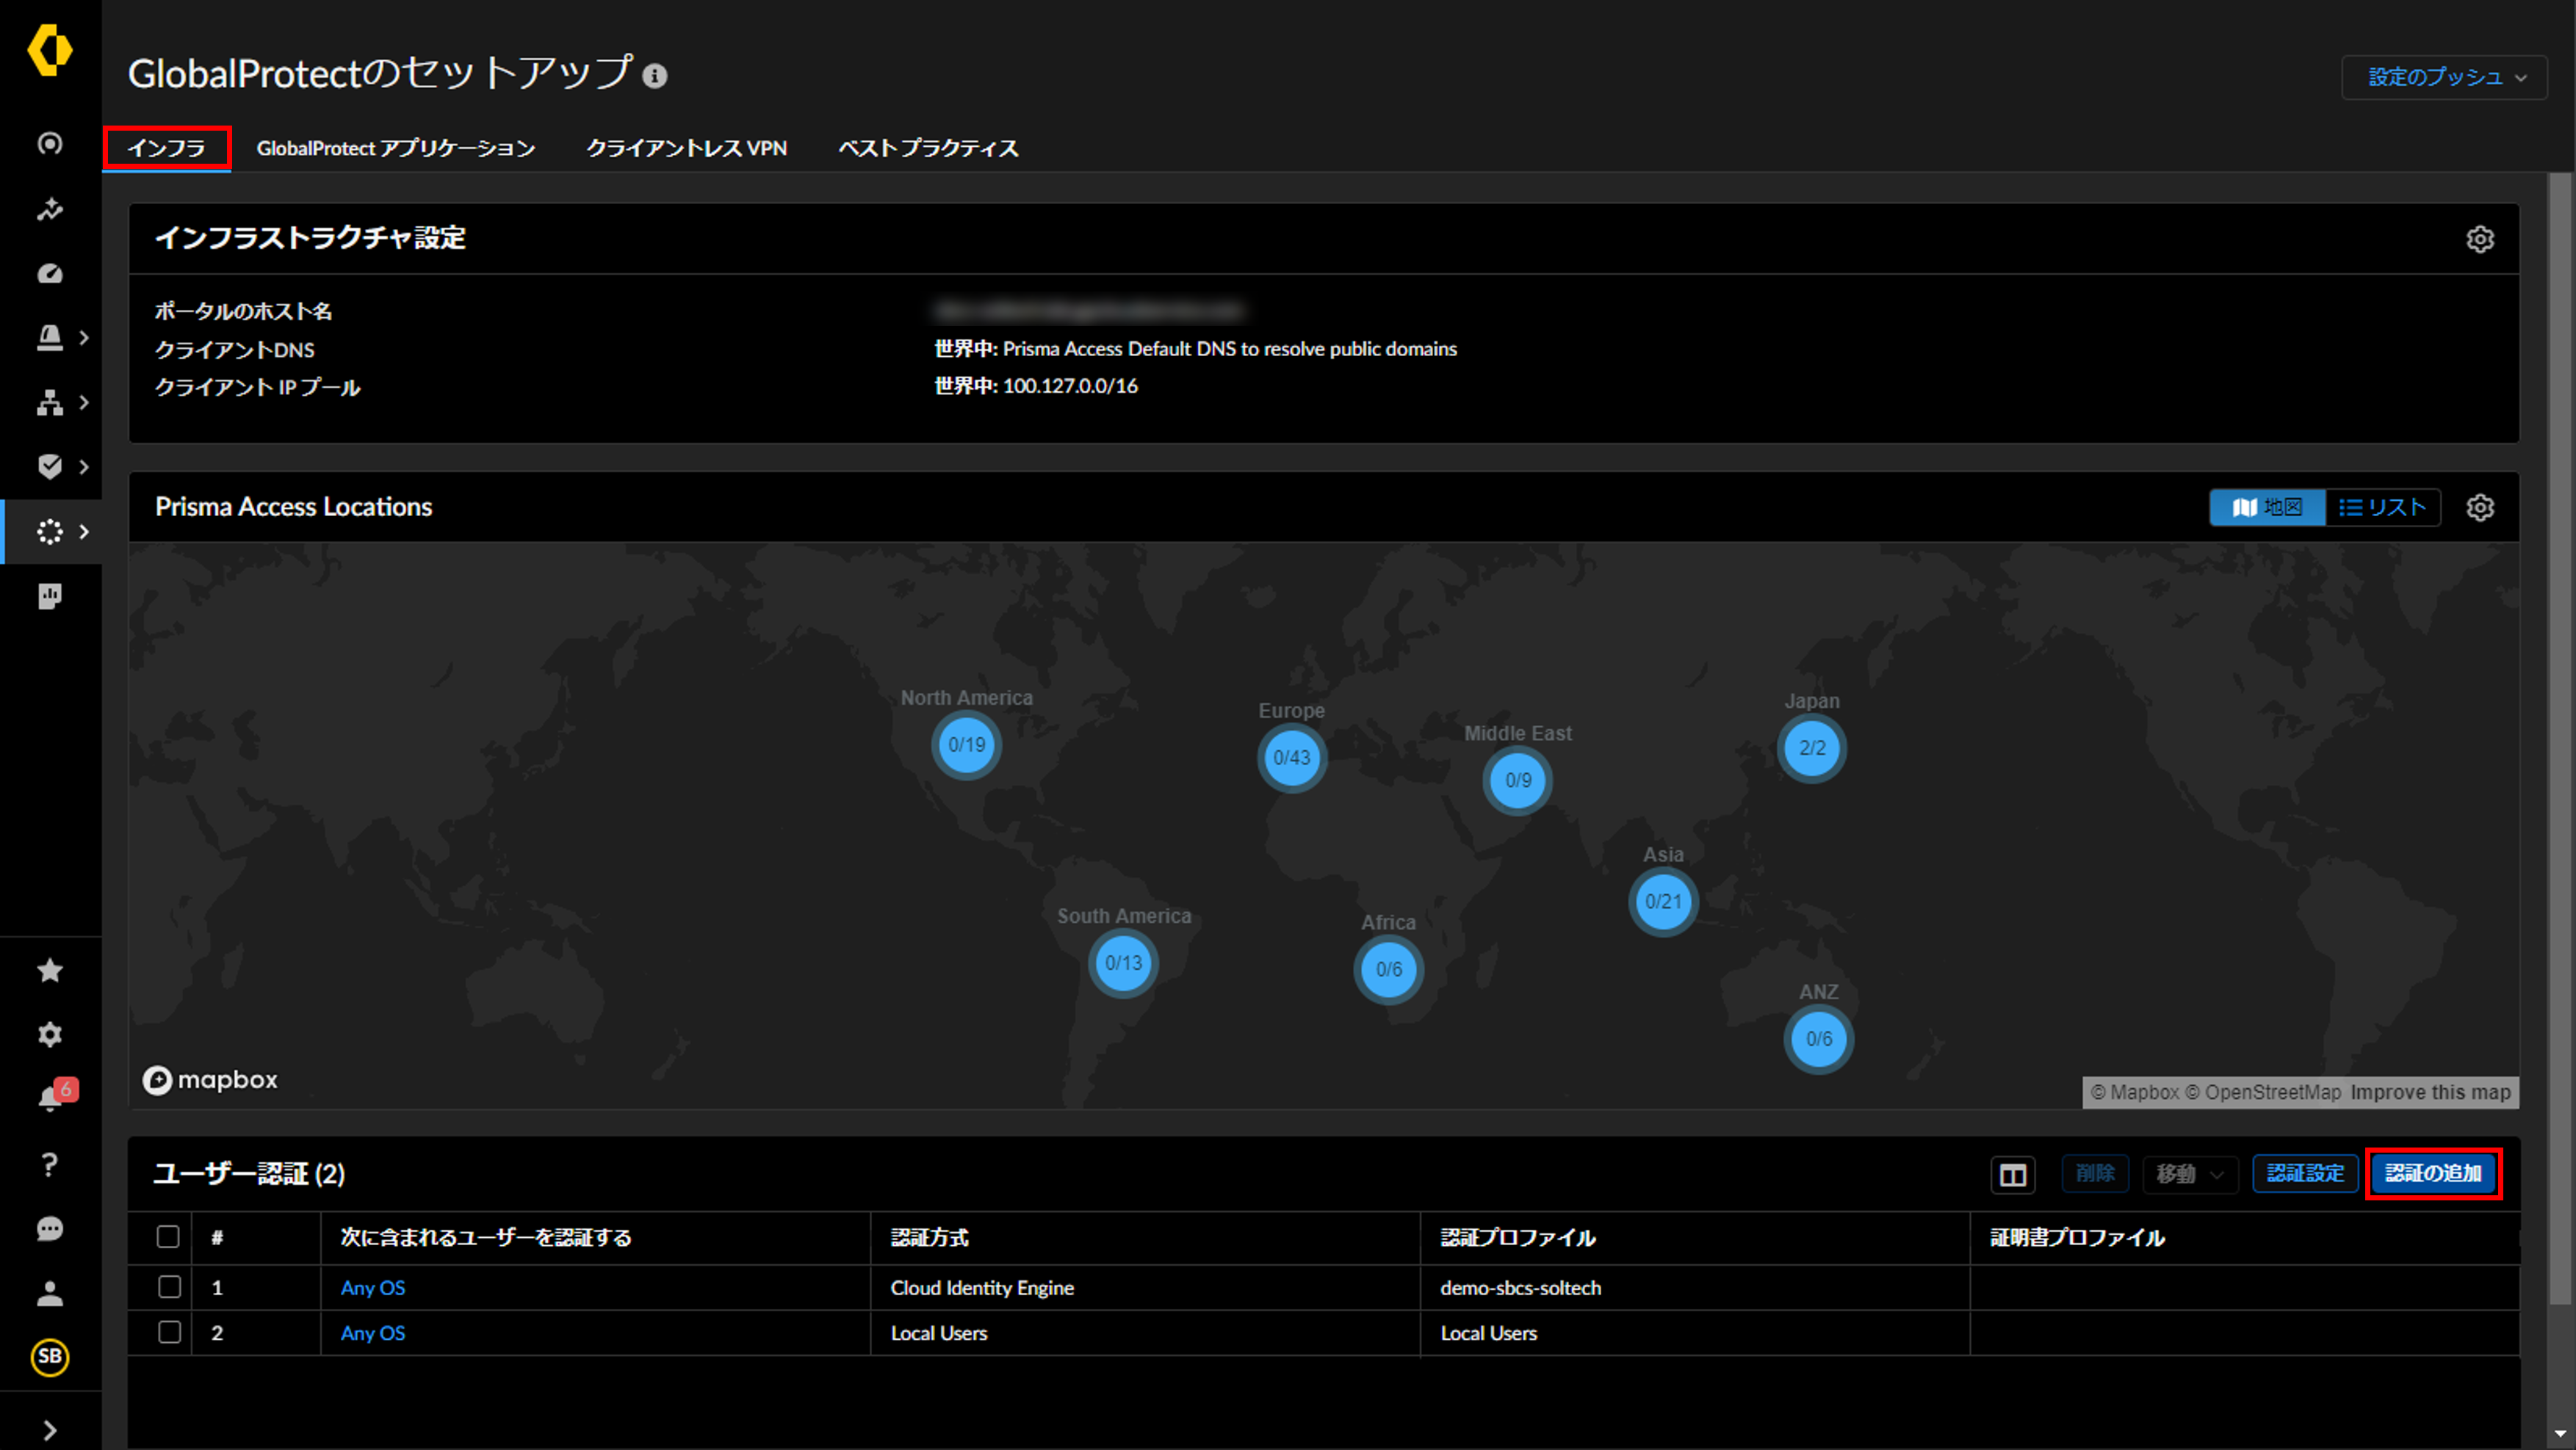Viewport: 2576px width, 1450px height.
Task: Click the OpenStreetMap attribution link
Action: [x=2263, y=1092]
